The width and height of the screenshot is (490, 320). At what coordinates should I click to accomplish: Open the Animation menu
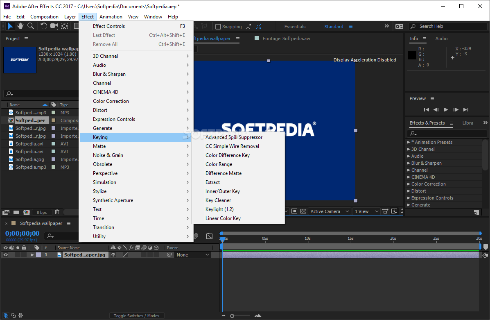[111, 16]
